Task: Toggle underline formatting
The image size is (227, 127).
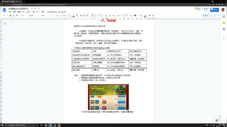Action: (70, 16)
